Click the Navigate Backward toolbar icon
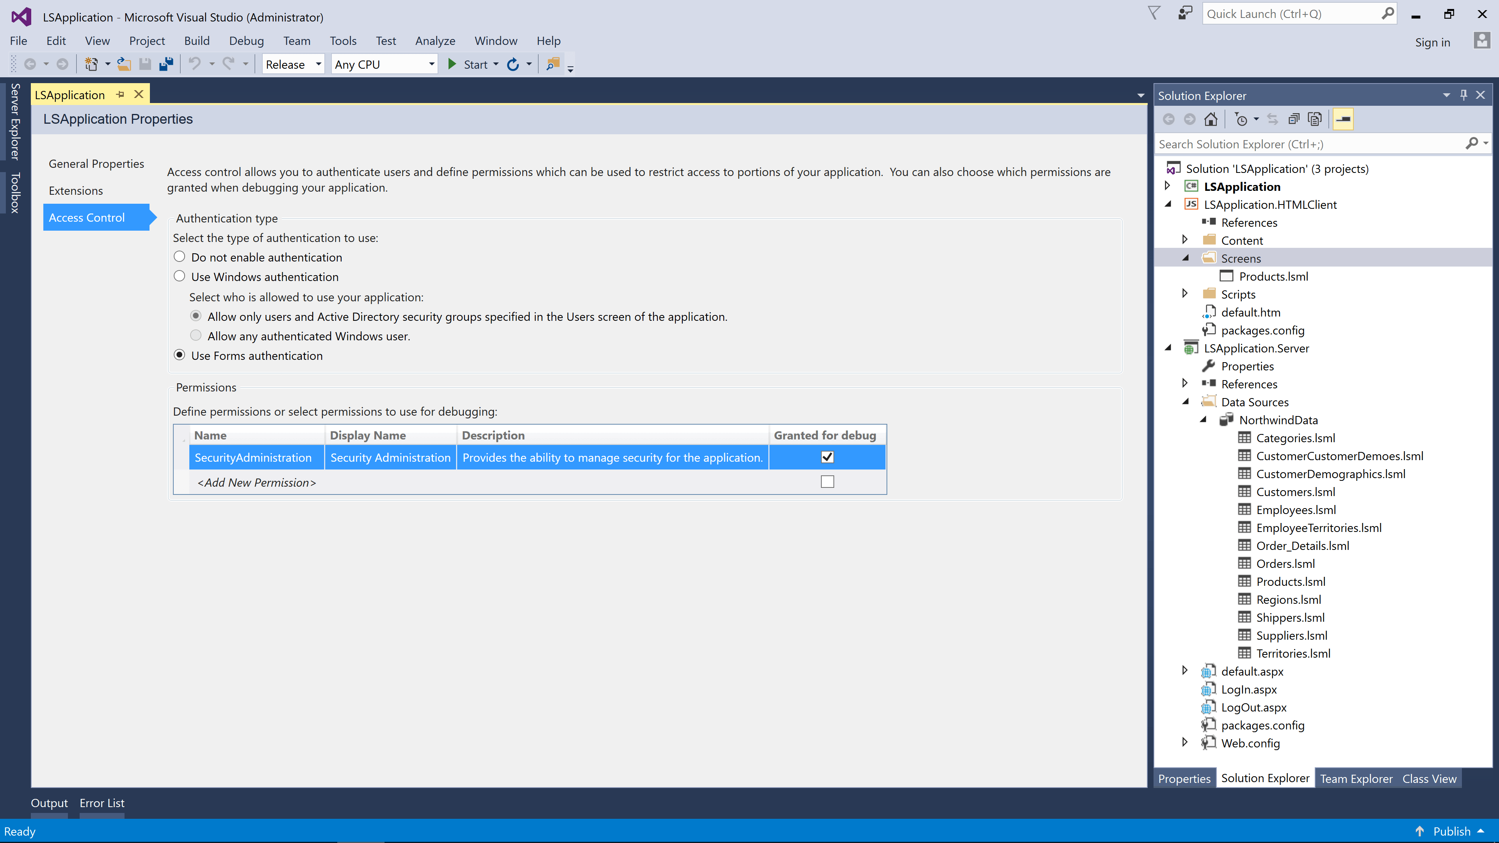Image resolution: width=1499 pixels, height=843 pixels. (30, 64)
